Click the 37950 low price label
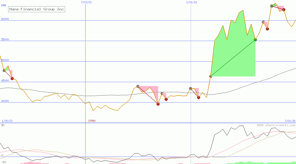The height and width of the screenshot is (164, 296). [x=92, y=121]
